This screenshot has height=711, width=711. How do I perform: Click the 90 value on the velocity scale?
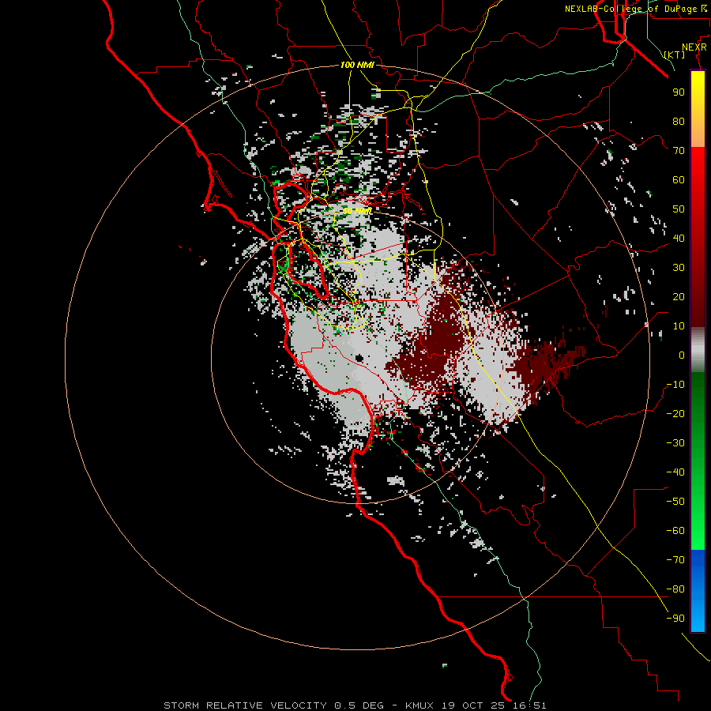(679, 92)
